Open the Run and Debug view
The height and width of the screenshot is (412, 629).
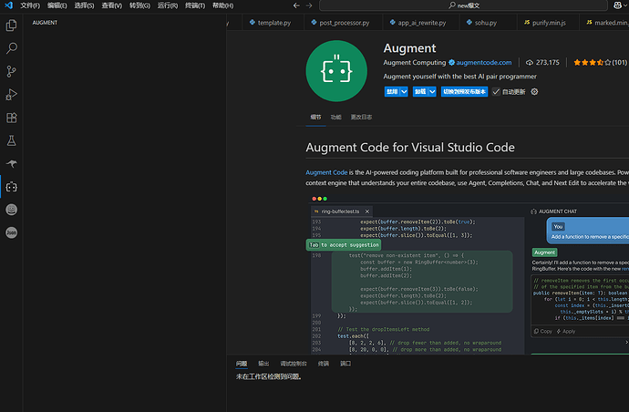pos(11,95)
